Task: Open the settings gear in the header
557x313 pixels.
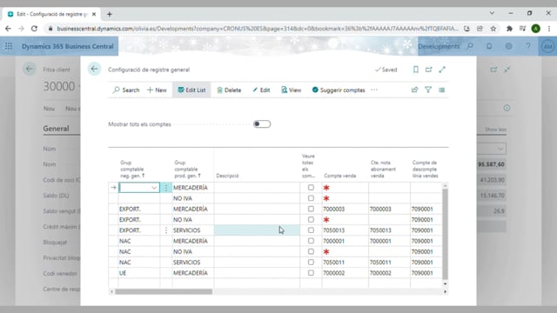Action: (508, 46)
